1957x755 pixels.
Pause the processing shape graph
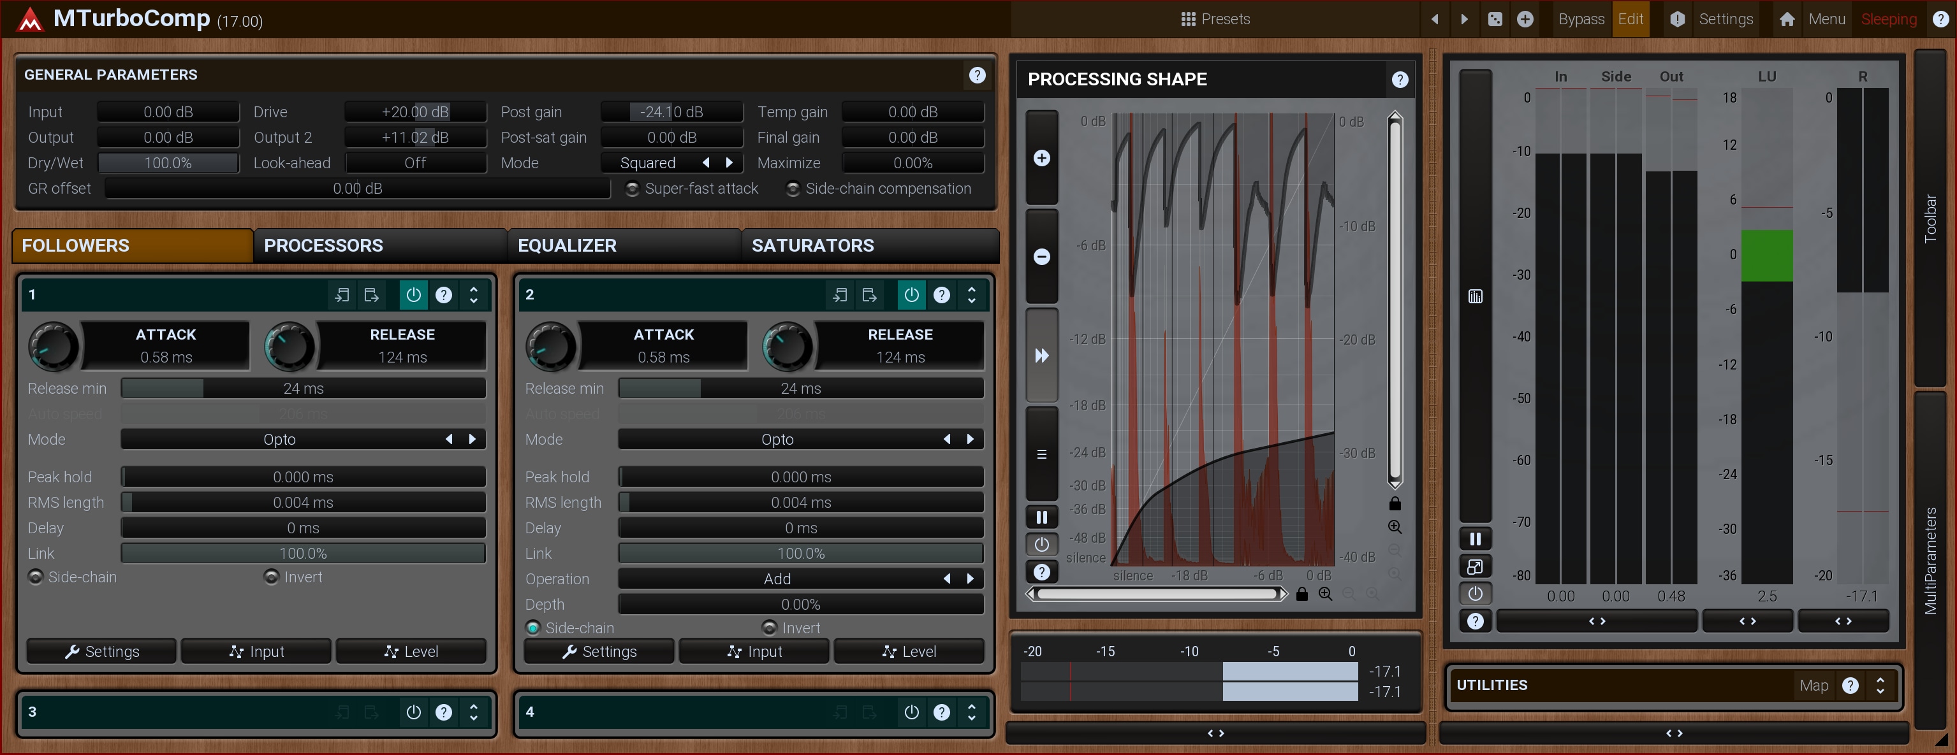[1041, 517]
